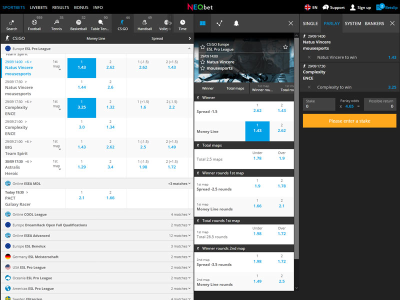This screenshot has height=300, width=400.
Task: Open Astralis vs Heroic match
Action: click(x=12, y=170)
